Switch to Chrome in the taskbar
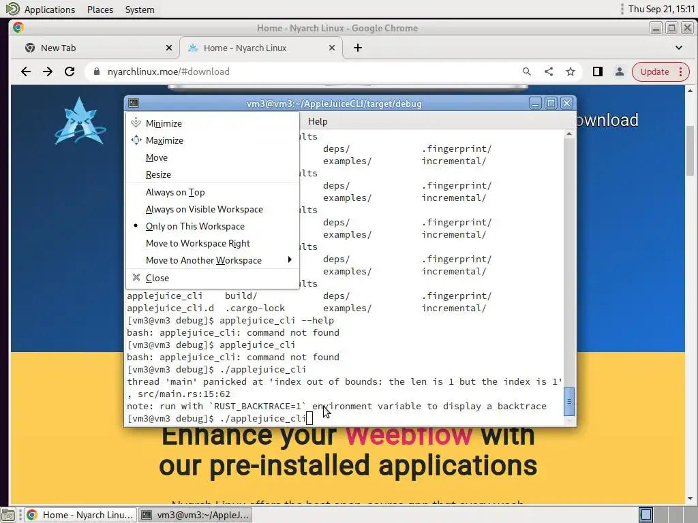The width and height of the screenshot is (698, 523). click(x=80, y=515)
